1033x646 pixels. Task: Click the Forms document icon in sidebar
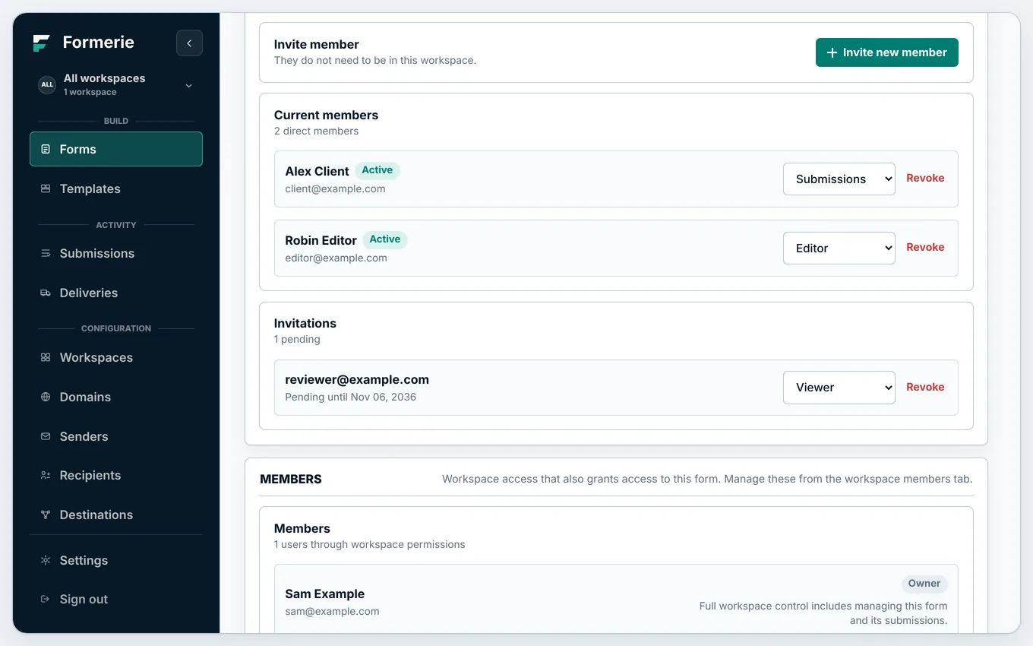point(46,149)
